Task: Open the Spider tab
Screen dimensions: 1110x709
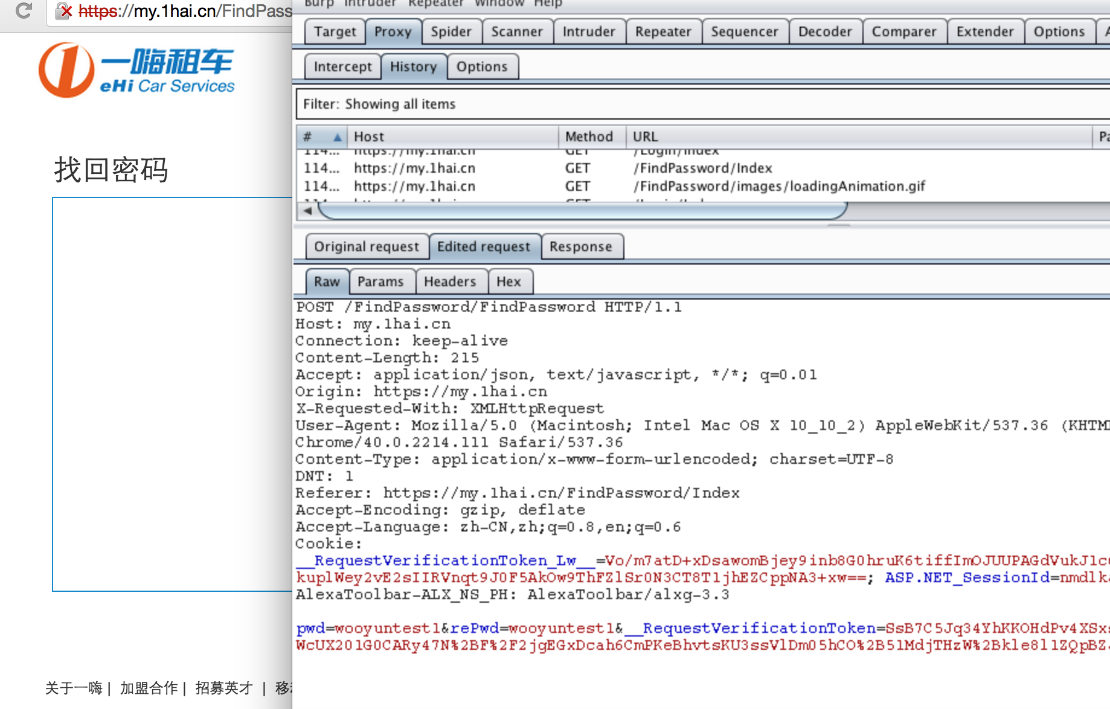Action: pos(451,31)
